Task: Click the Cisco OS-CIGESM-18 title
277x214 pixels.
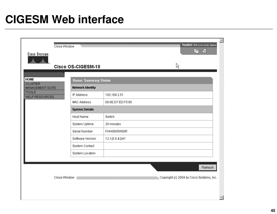Action: [77, 67]
